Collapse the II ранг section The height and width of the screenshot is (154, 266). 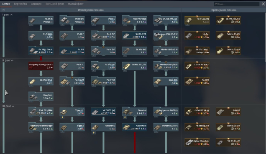8,60
